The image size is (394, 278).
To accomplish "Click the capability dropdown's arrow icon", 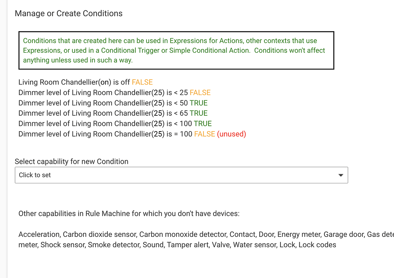I will coord(341,175).
